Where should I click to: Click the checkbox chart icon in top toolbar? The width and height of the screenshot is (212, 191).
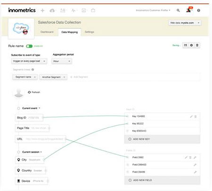(84, 10)
